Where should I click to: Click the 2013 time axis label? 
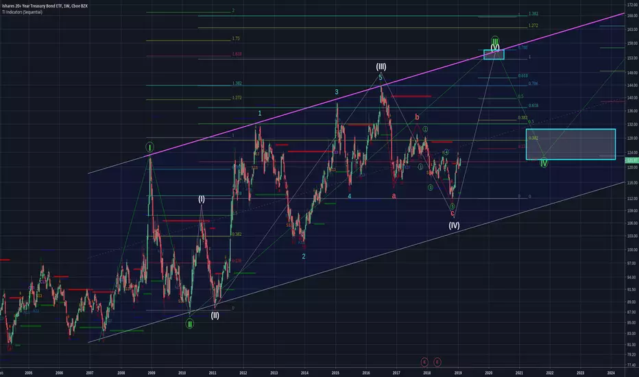coord(274,373)
